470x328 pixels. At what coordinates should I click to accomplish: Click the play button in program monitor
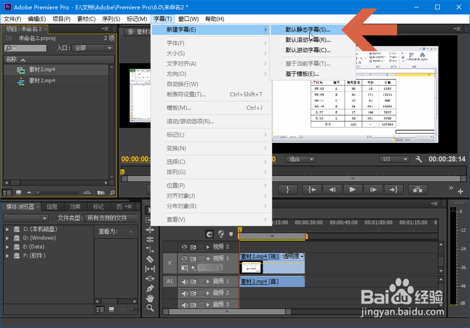point(352,190)
